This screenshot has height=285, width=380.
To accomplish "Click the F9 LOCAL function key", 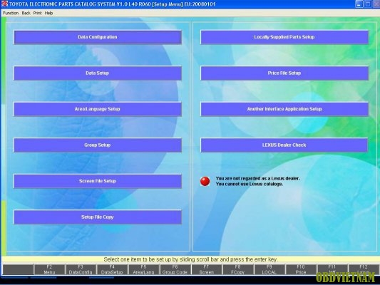I will click(269, 269).
